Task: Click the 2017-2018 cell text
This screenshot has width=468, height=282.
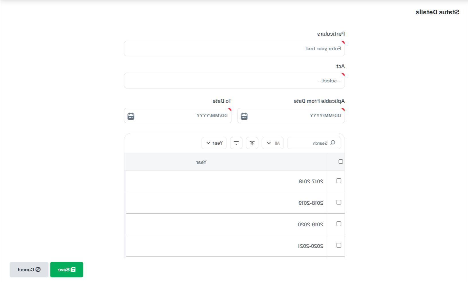Action: click(311, 181)
